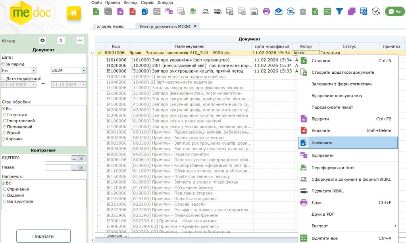The width and height of the screenshot is (406, 243).
Task: Click the red Delete document toolbar icon
Action: point(133,11)
